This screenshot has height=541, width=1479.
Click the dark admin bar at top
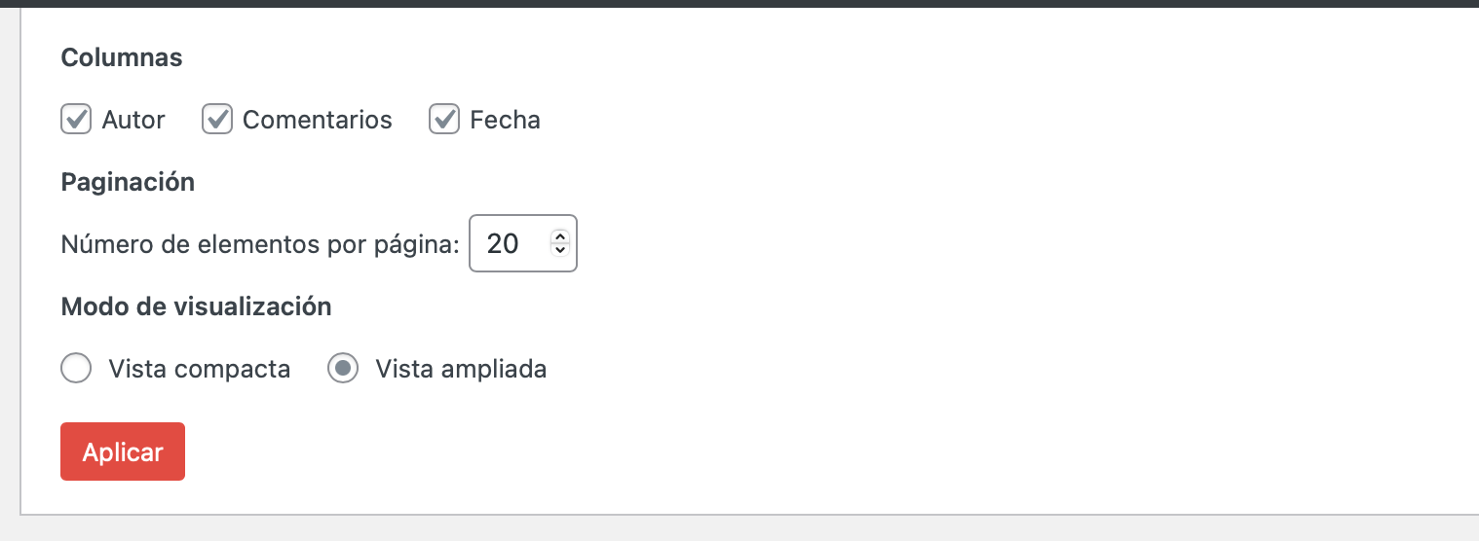tap(739, 3)
